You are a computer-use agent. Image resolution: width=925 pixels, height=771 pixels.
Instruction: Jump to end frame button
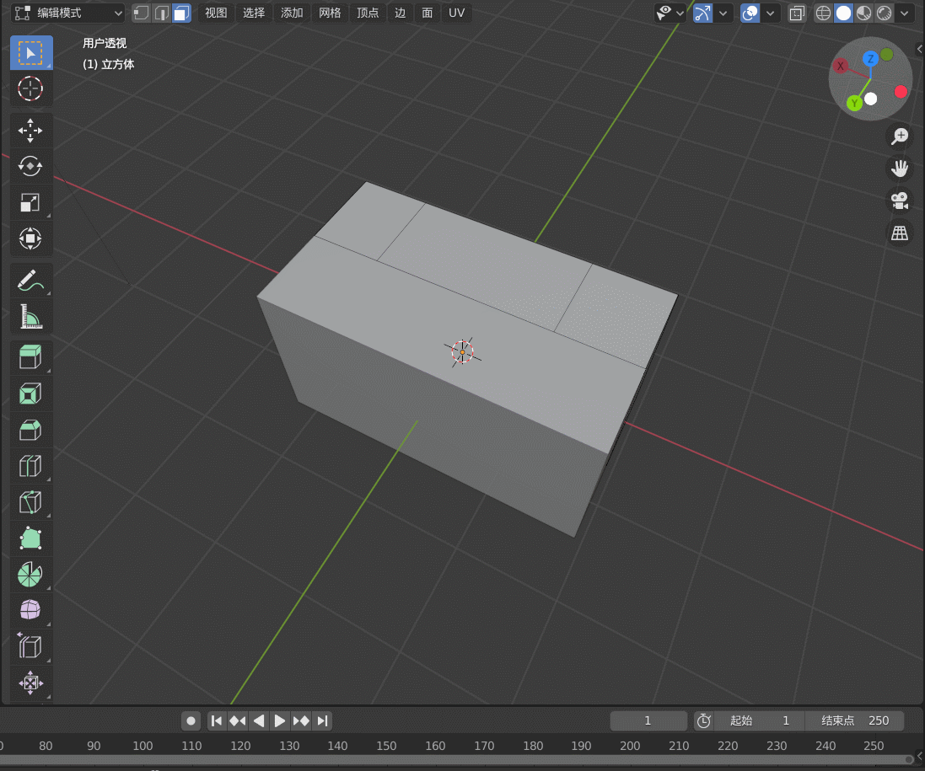tap(322, 720)
